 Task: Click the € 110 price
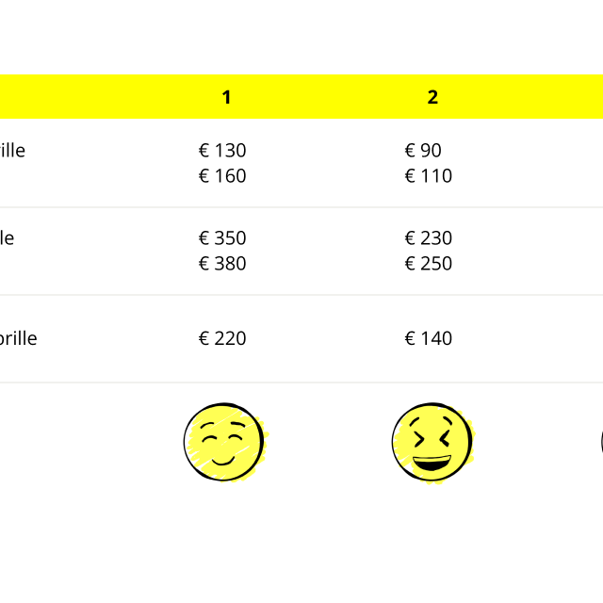pyautogui.click(x=429, y=176)
